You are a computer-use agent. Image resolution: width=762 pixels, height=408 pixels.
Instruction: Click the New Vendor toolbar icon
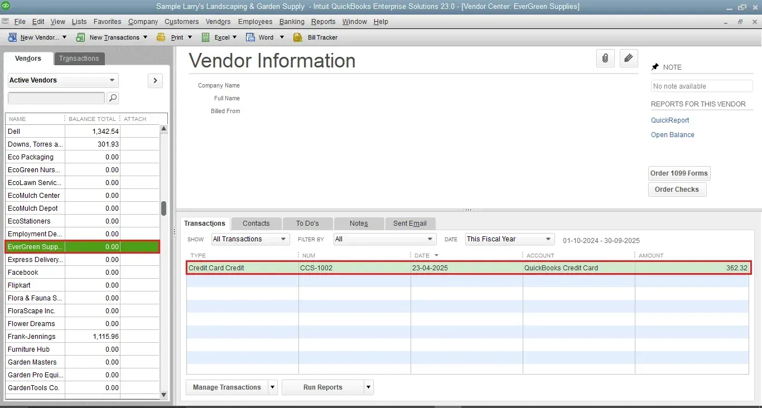pos(12,37)
